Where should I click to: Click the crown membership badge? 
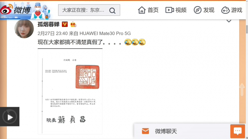point(73,24)
